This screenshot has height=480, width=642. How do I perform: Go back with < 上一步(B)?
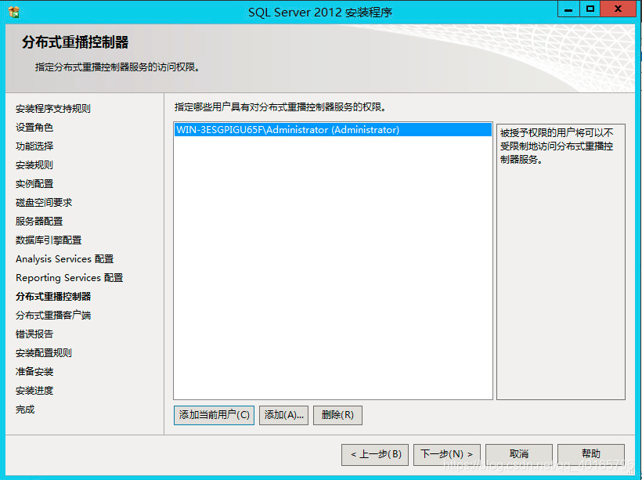pyautogui.click(x=375, y=455)
